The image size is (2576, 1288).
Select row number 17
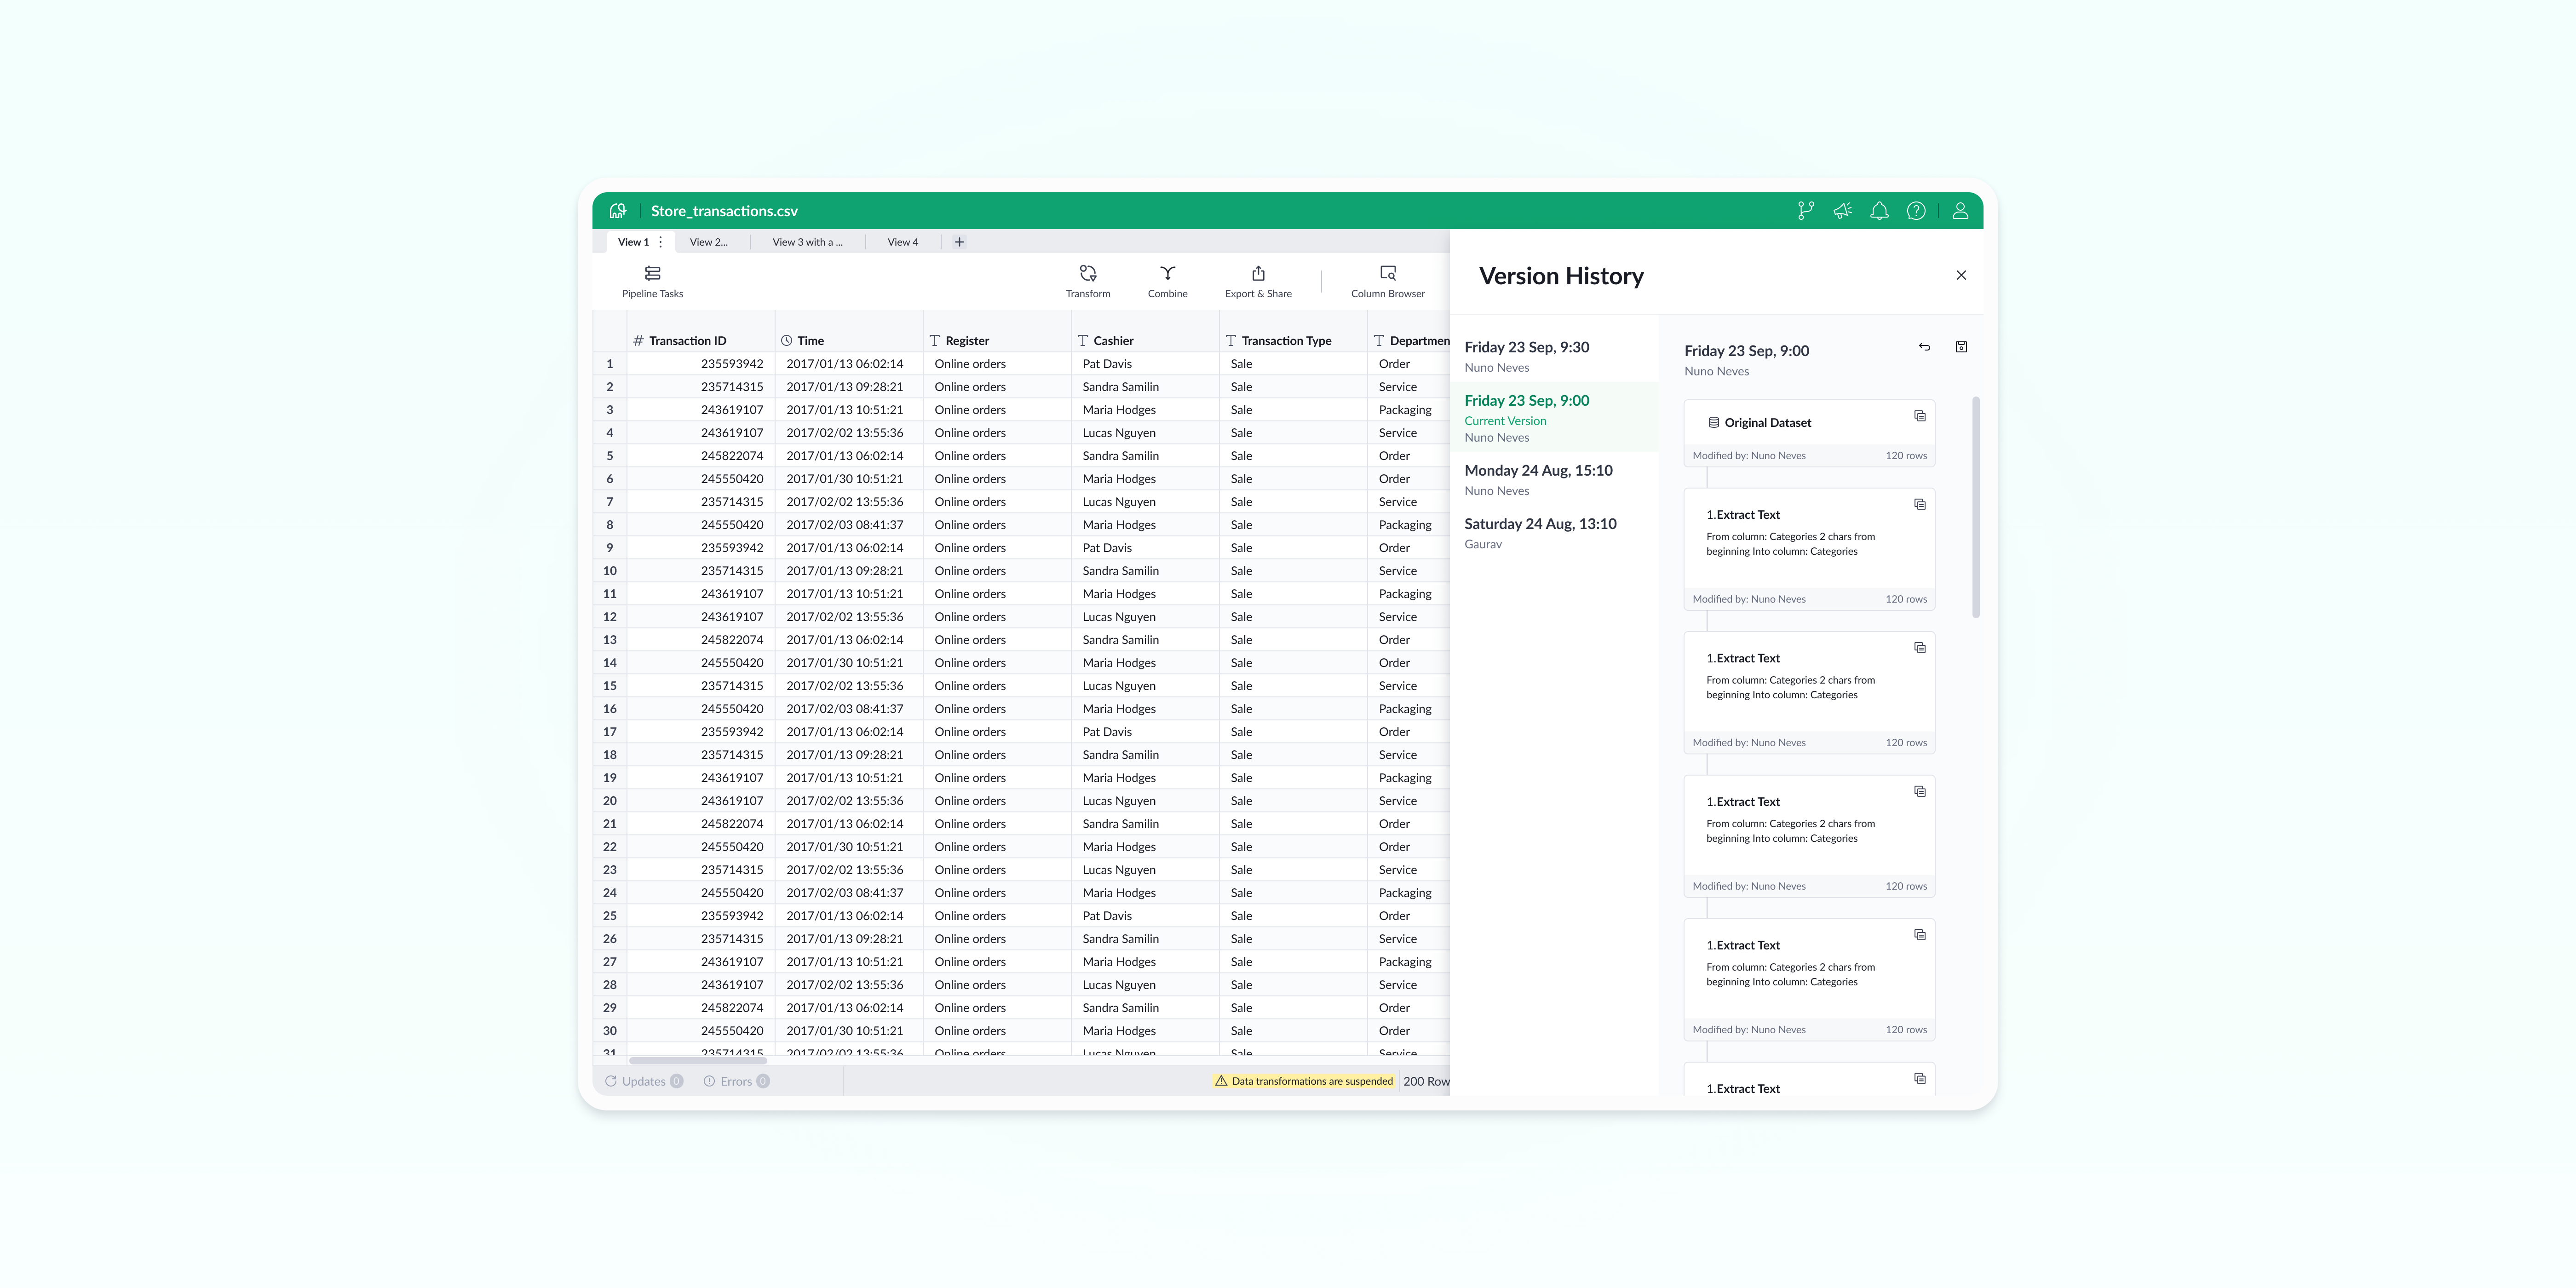tap(610, 732)
